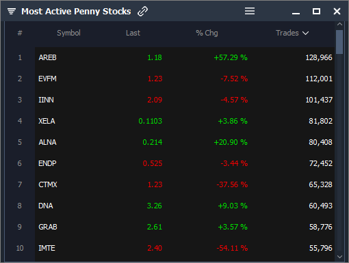Select the CTMX symbol row
Viewport: 349px width, 263px height.
coord(185,184)
